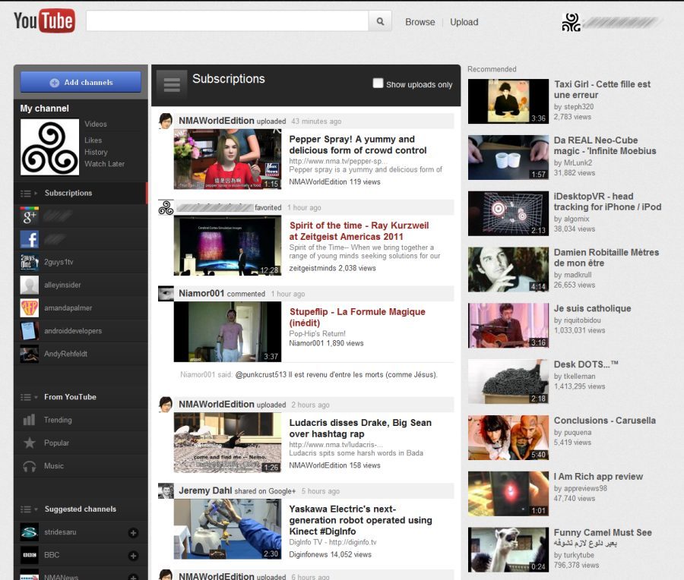
Task: Add stridesaru channel with plus icon
Action: click(134, 532)
